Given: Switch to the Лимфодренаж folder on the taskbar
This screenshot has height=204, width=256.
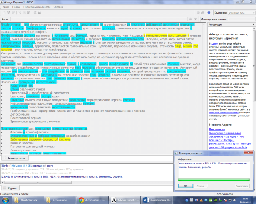Looking at the screenshot, I should tap(27, 200).
